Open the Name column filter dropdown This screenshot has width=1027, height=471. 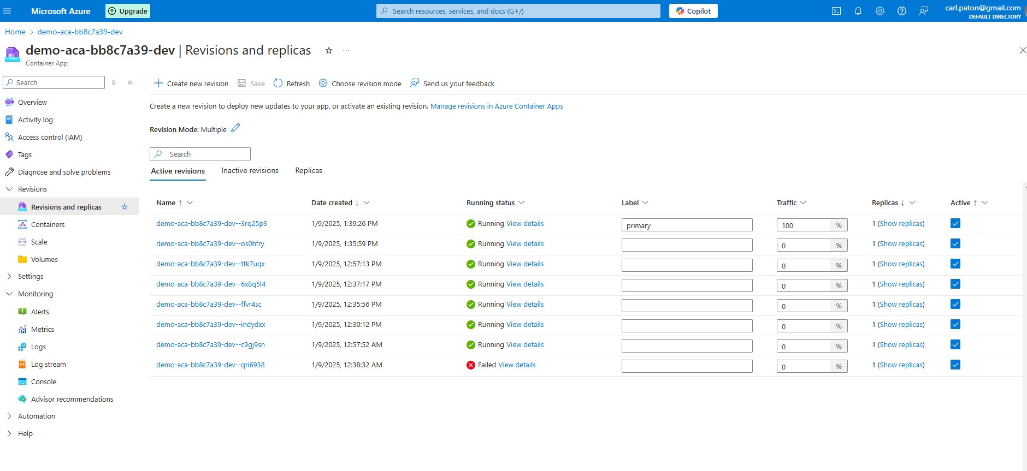point(190,202)
